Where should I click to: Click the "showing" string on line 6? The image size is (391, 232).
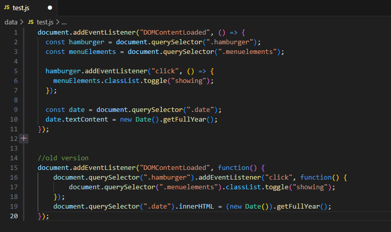189,81
